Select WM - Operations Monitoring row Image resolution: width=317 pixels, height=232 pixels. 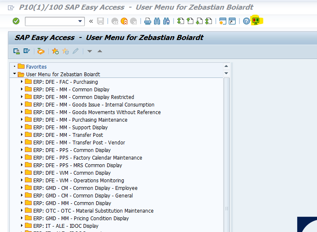79,181
